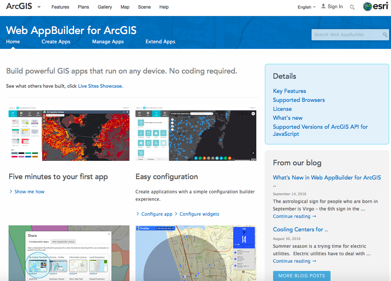
Task: Go to the Gallery page
Action: click(105, 7)
